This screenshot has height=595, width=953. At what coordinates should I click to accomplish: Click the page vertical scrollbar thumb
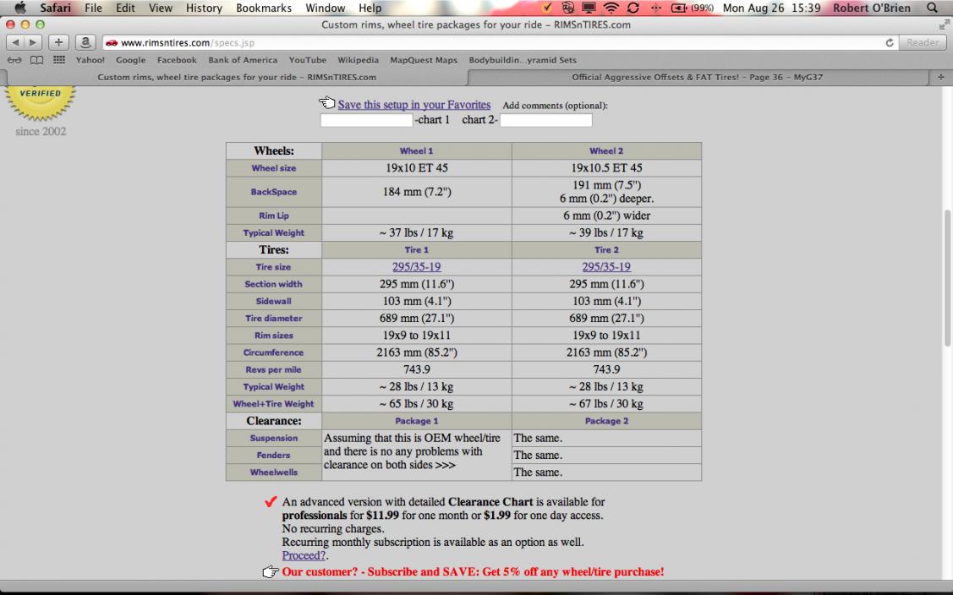pos(947,279)
